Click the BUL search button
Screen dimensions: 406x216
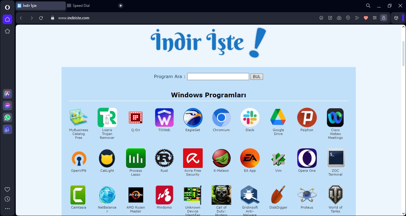(x=256, y=77)
